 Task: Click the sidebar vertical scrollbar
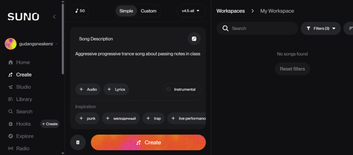coord(62,38)
